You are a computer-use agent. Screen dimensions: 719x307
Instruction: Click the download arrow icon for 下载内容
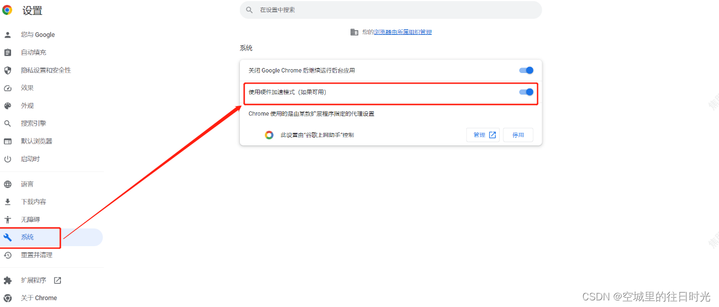[x=8, y=202]
